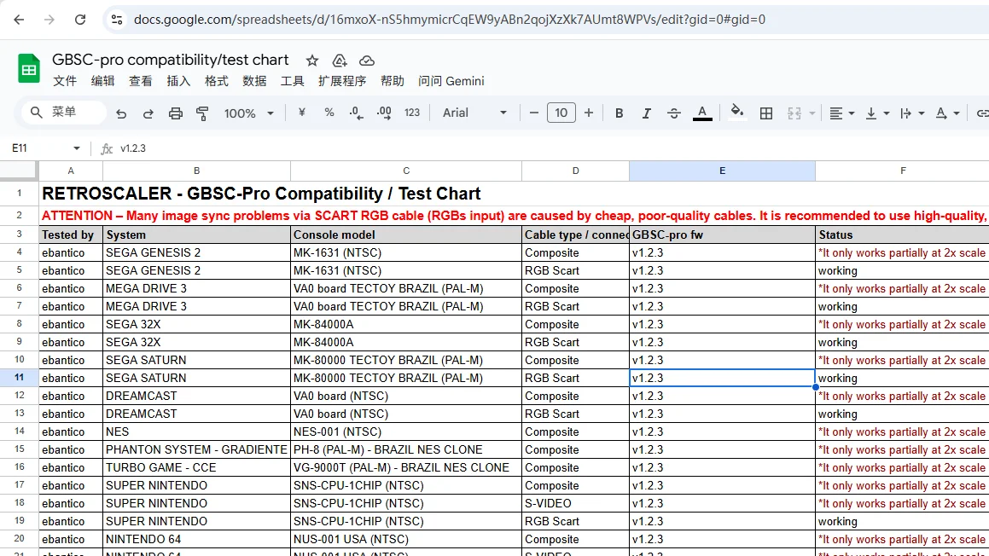989x556 pixels.
Task: Open the Google Sheets home icon
Action: point(29,69)
